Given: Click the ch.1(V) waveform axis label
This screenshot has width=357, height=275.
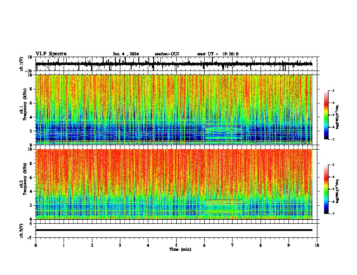Looking at the screenshot, I should point(22,64).
